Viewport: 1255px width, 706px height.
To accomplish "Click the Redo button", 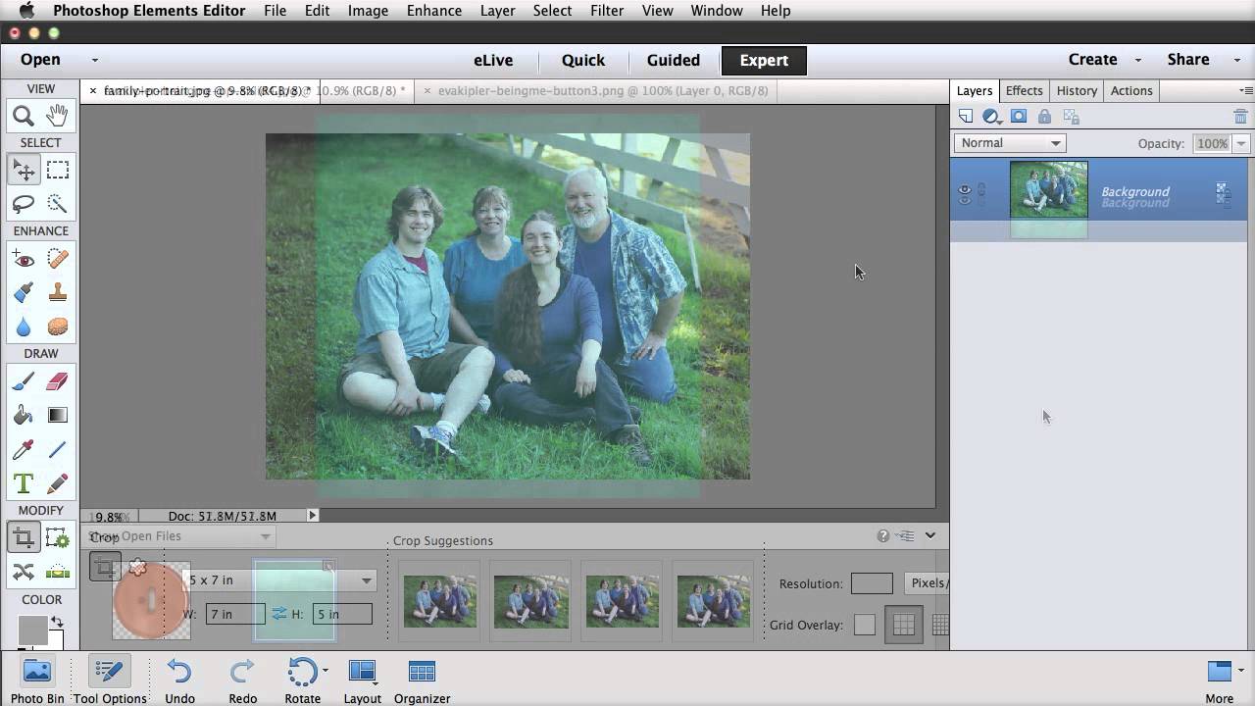I will point(242,681).
